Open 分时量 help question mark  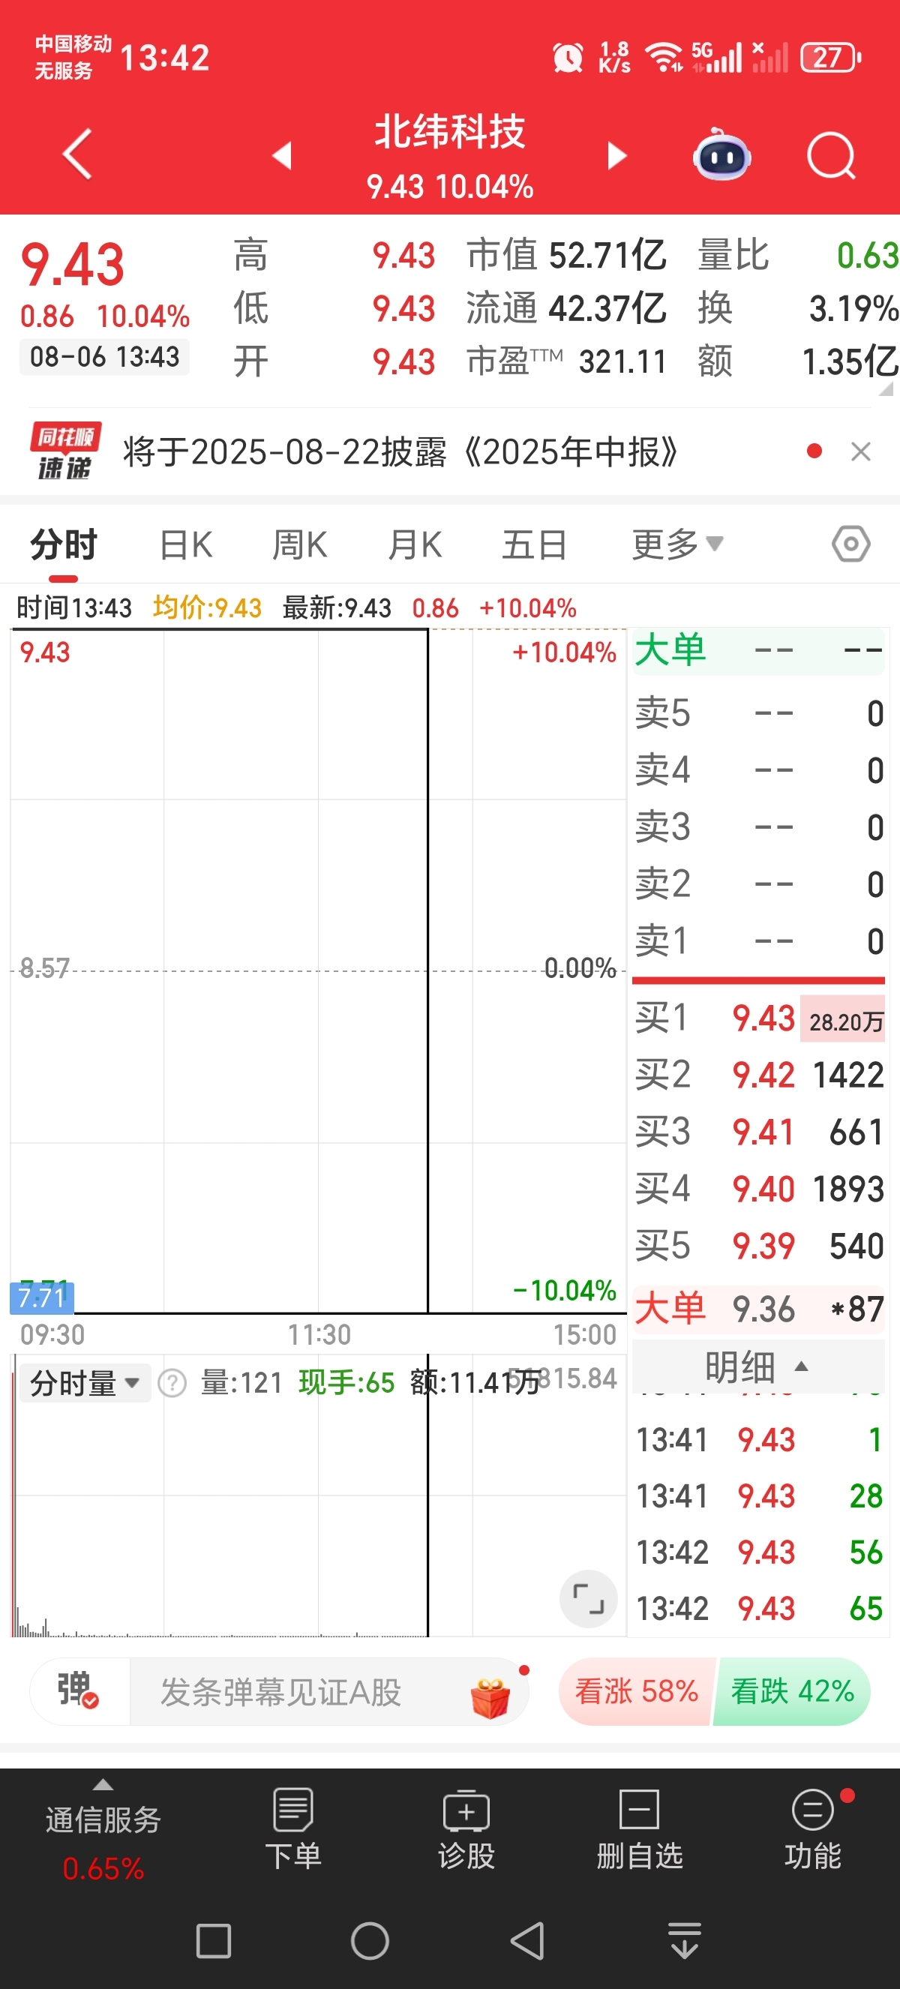(x=172, y=1383)
